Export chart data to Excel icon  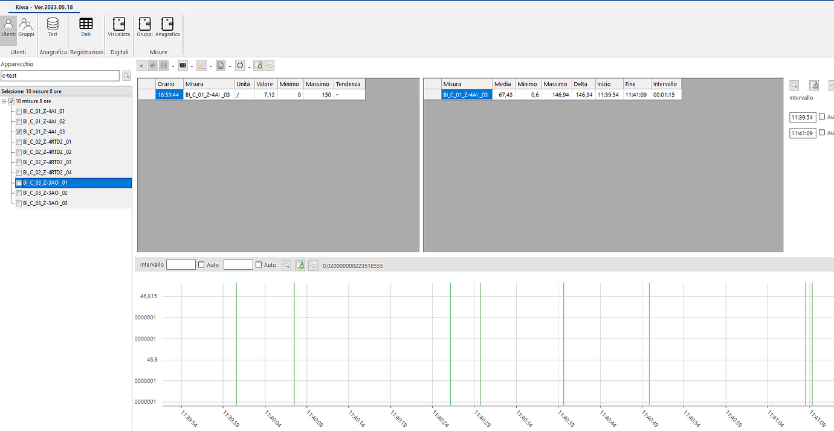click(x=300, y=265)
